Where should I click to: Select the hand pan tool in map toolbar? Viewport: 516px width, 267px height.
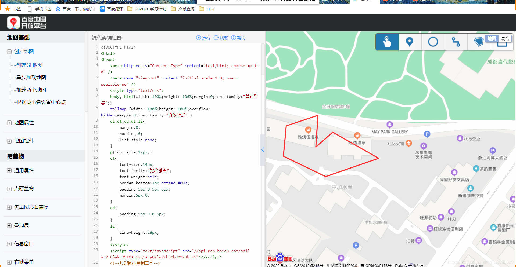387,42
